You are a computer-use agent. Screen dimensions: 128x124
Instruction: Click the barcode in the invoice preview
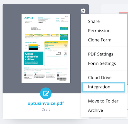62,79
